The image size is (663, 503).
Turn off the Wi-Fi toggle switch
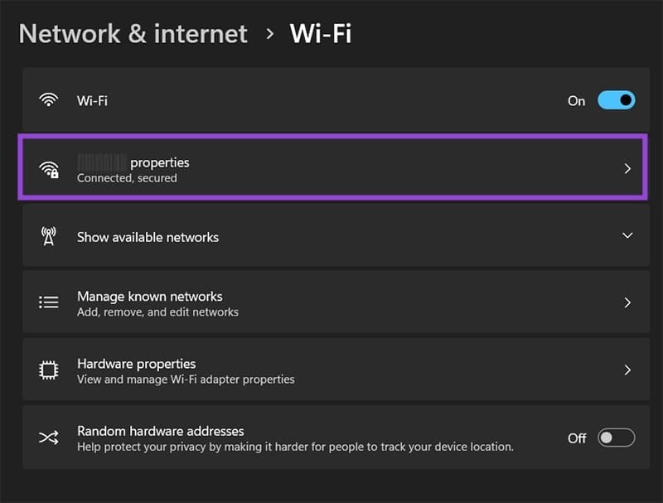click(616, 100)
